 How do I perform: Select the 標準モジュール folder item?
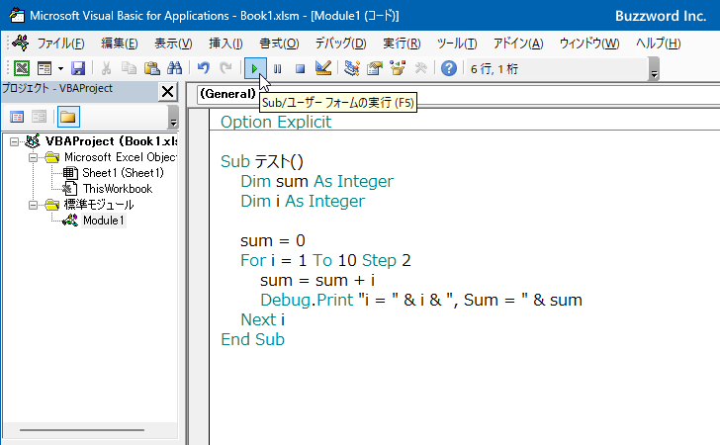point(99,205)
